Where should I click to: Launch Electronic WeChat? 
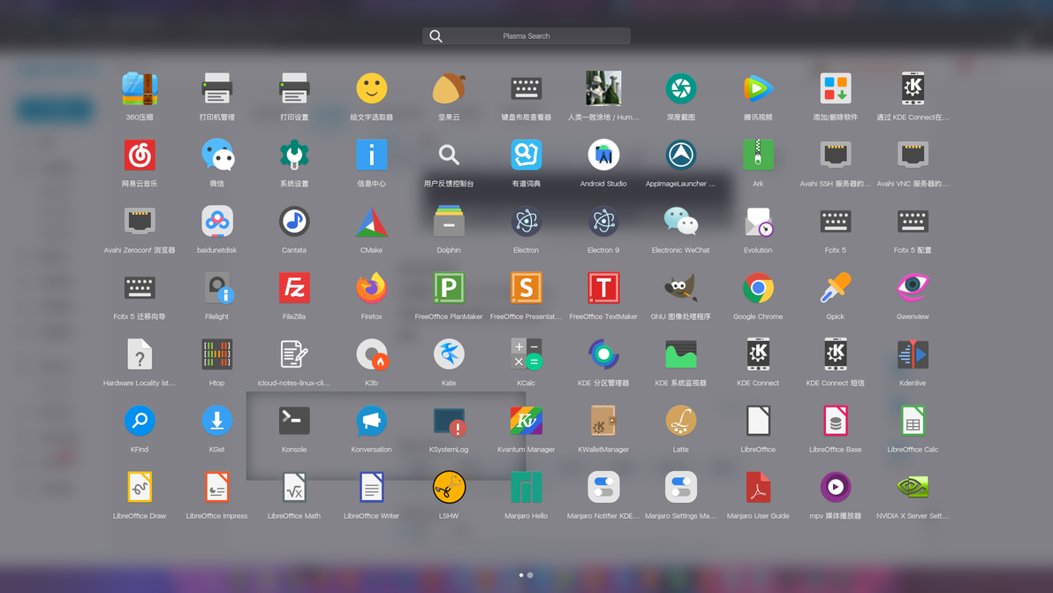pyautogui.click(x=680, y=222)
